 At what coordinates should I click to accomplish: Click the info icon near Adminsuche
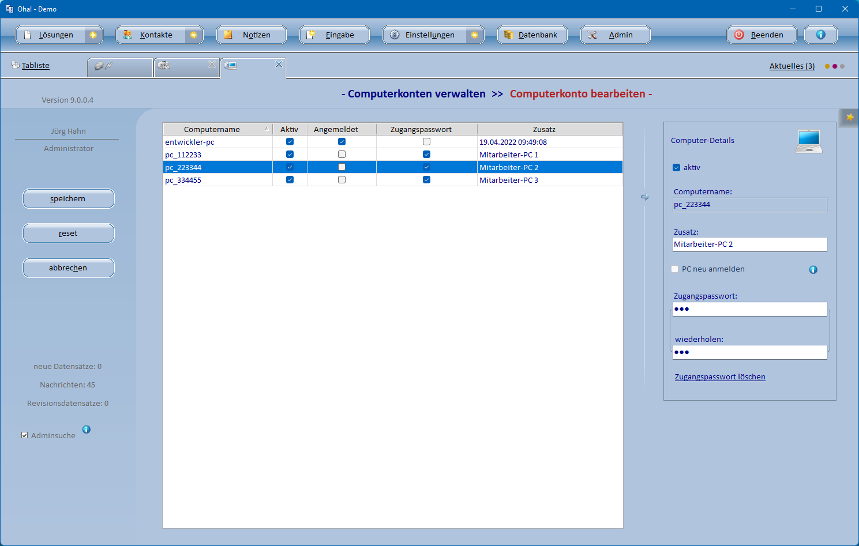[x=86, y=430]
